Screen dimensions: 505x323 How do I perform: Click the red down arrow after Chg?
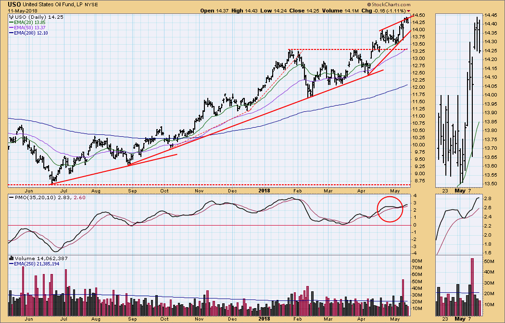click(x=409, y=11)
